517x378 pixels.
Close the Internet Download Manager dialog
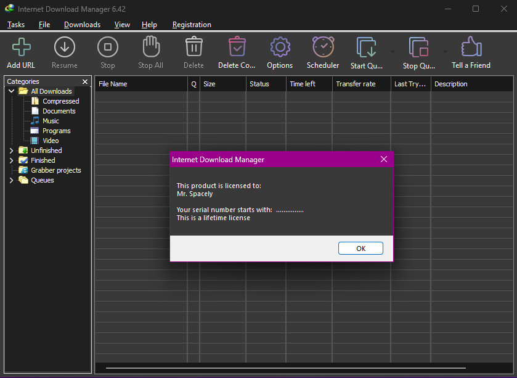point(384,159)
